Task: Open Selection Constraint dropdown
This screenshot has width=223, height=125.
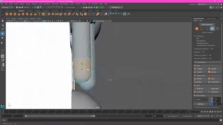Action: (207, 55)
